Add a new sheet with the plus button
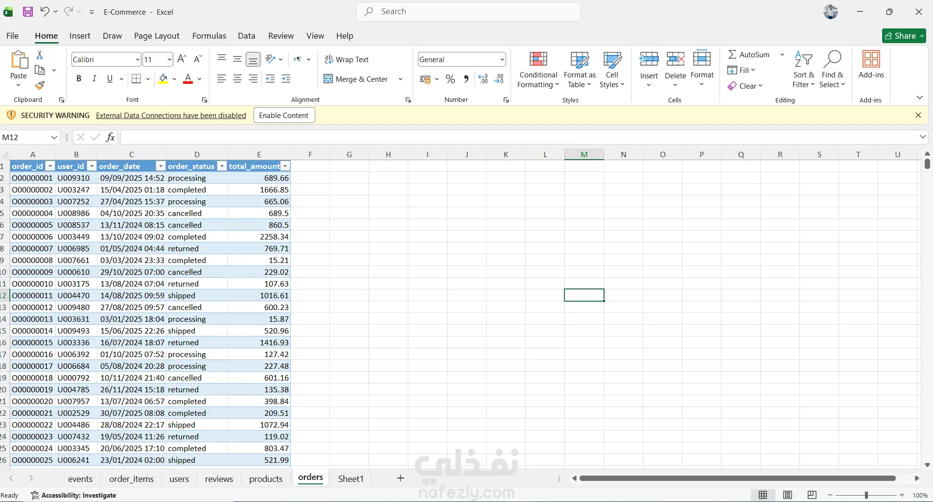 click(400, 478)
